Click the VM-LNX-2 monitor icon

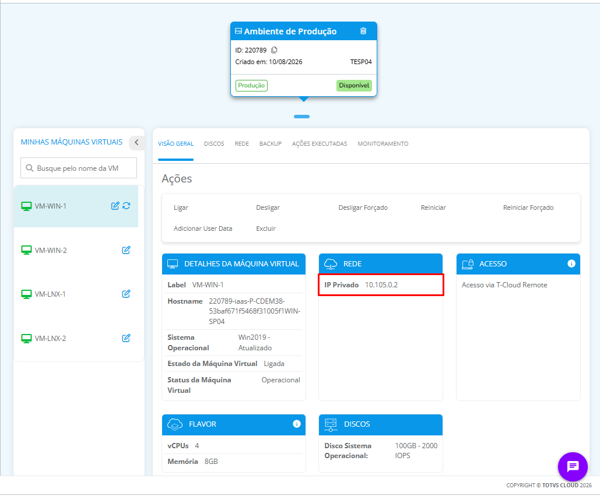coord(26,339)
